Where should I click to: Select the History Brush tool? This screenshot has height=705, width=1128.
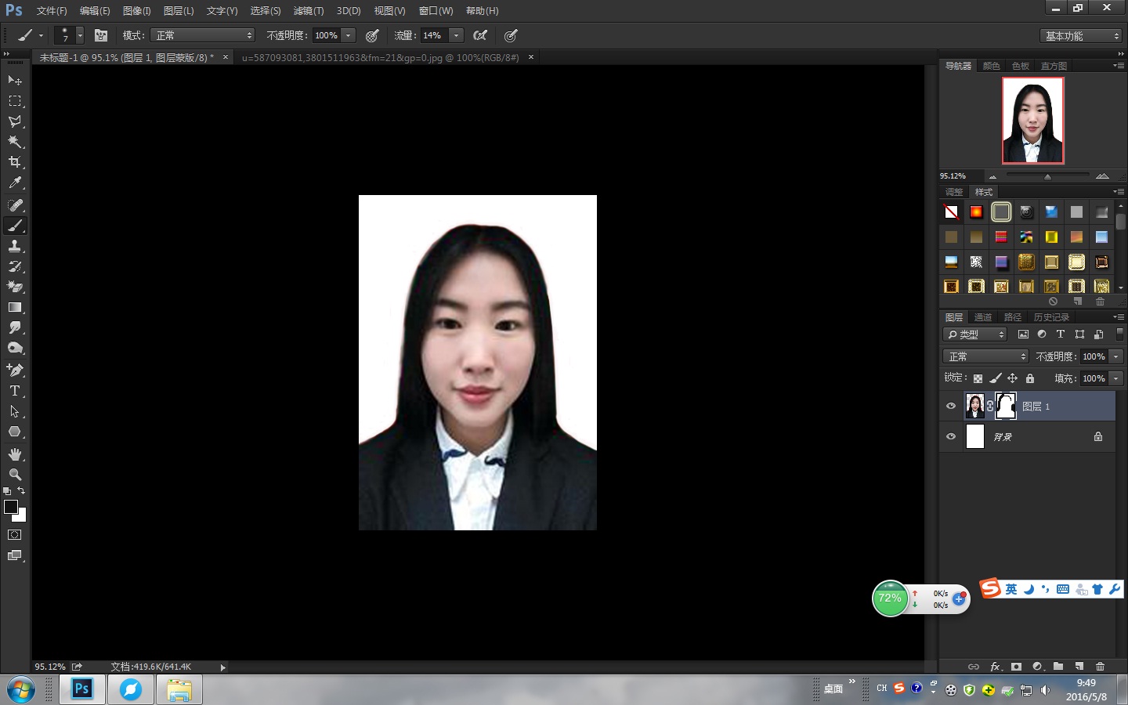(15, 266)
